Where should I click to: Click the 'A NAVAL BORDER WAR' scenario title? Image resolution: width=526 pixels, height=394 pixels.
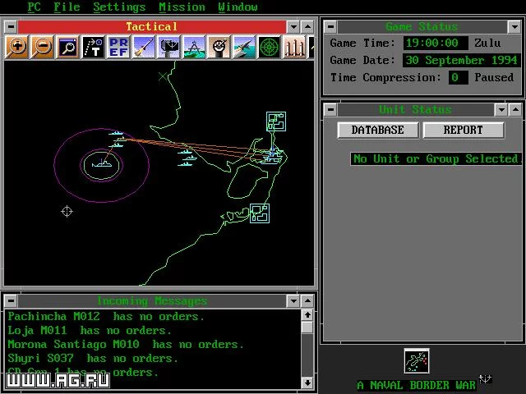click(416, 385)
